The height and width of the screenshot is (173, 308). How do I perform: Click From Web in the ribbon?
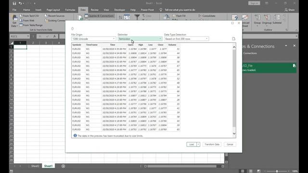(27, 20)
